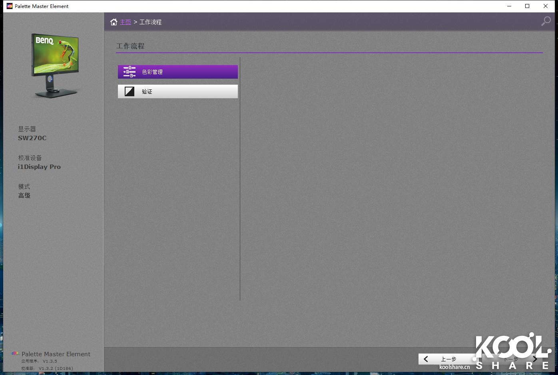Viewport: 558px width, 375px height.
Task: Click the 校准设备 label
Action: (30, 158)
